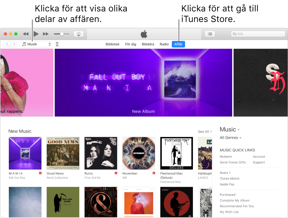
Task: Open See All for New Music
Action: (x=205, y=132)
